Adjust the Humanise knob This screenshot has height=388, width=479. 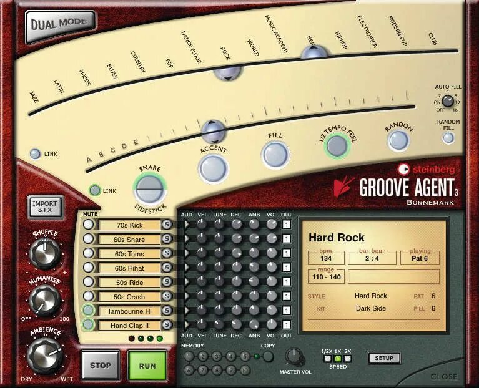pyautogui.click(x=45, y=301)
